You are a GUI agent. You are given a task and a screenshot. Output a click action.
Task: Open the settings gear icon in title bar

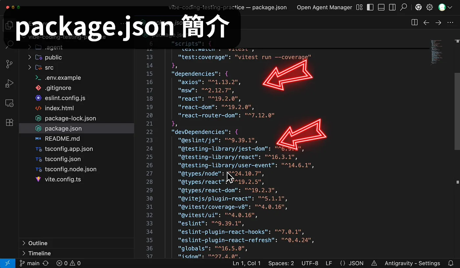click(x=429, y=7)
